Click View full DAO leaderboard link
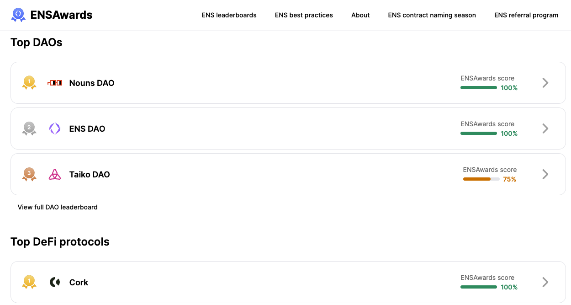Screen dimensions: 571x305 tap(58, 207)
